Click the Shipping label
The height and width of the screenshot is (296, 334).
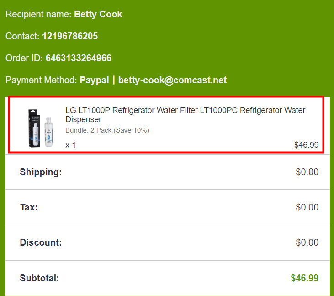[x=41, y=172]
